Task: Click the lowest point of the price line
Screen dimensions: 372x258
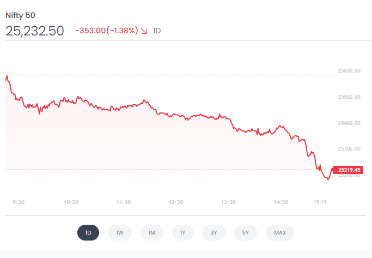Action: click(327, 179)
